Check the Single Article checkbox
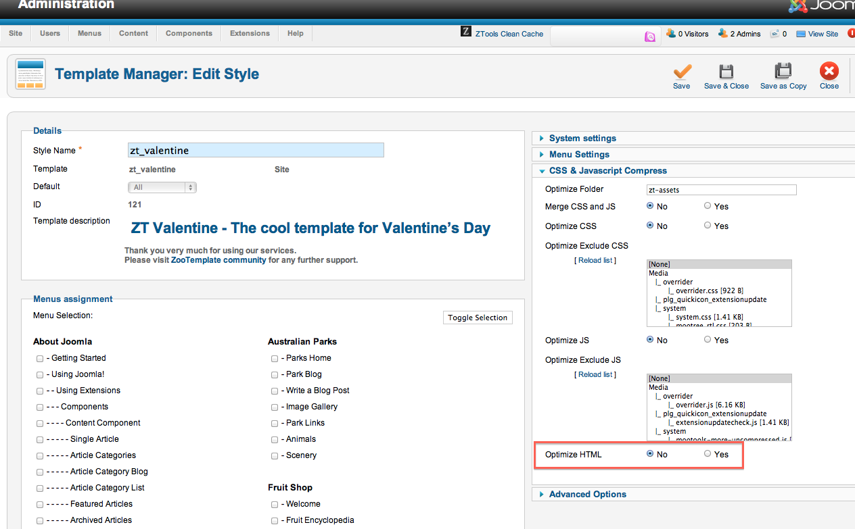 click(x=40, y=440)
